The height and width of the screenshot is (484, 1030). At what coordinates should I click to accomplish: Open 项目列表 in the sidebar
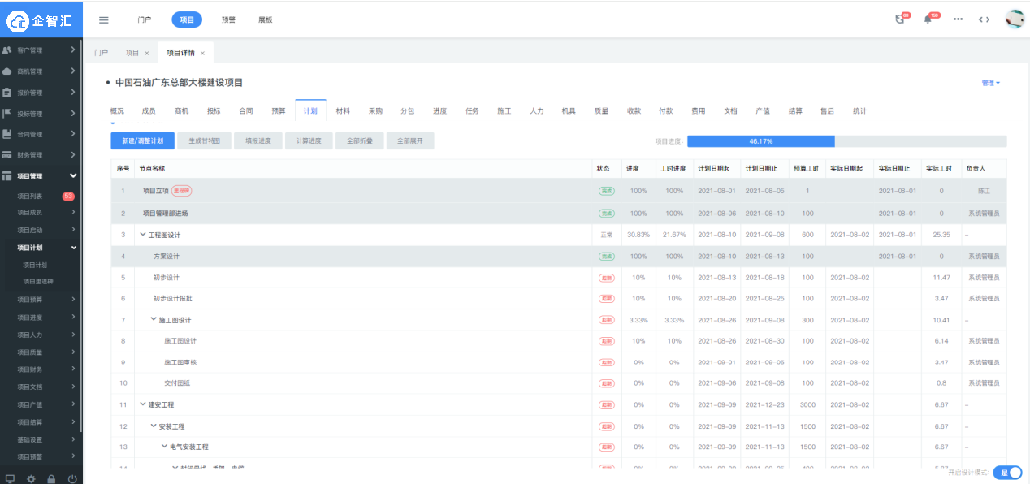pyautogui.click(x=29, y=197)
